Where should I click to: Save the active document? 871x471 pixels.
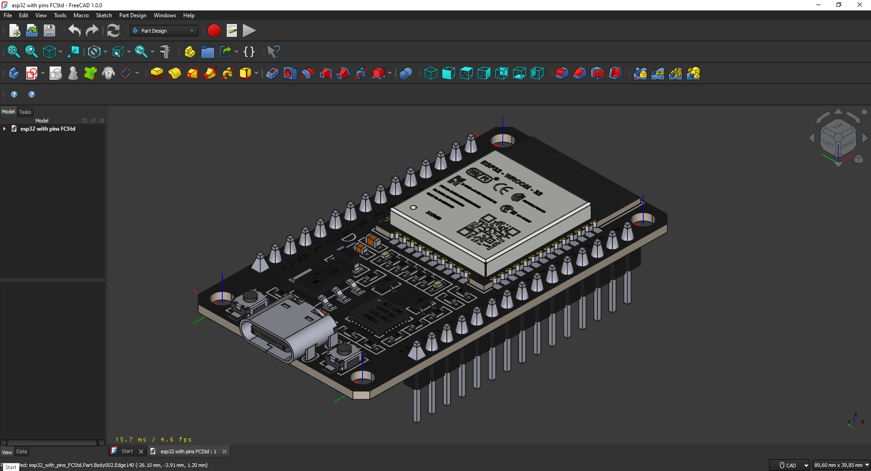coord(49,30)
